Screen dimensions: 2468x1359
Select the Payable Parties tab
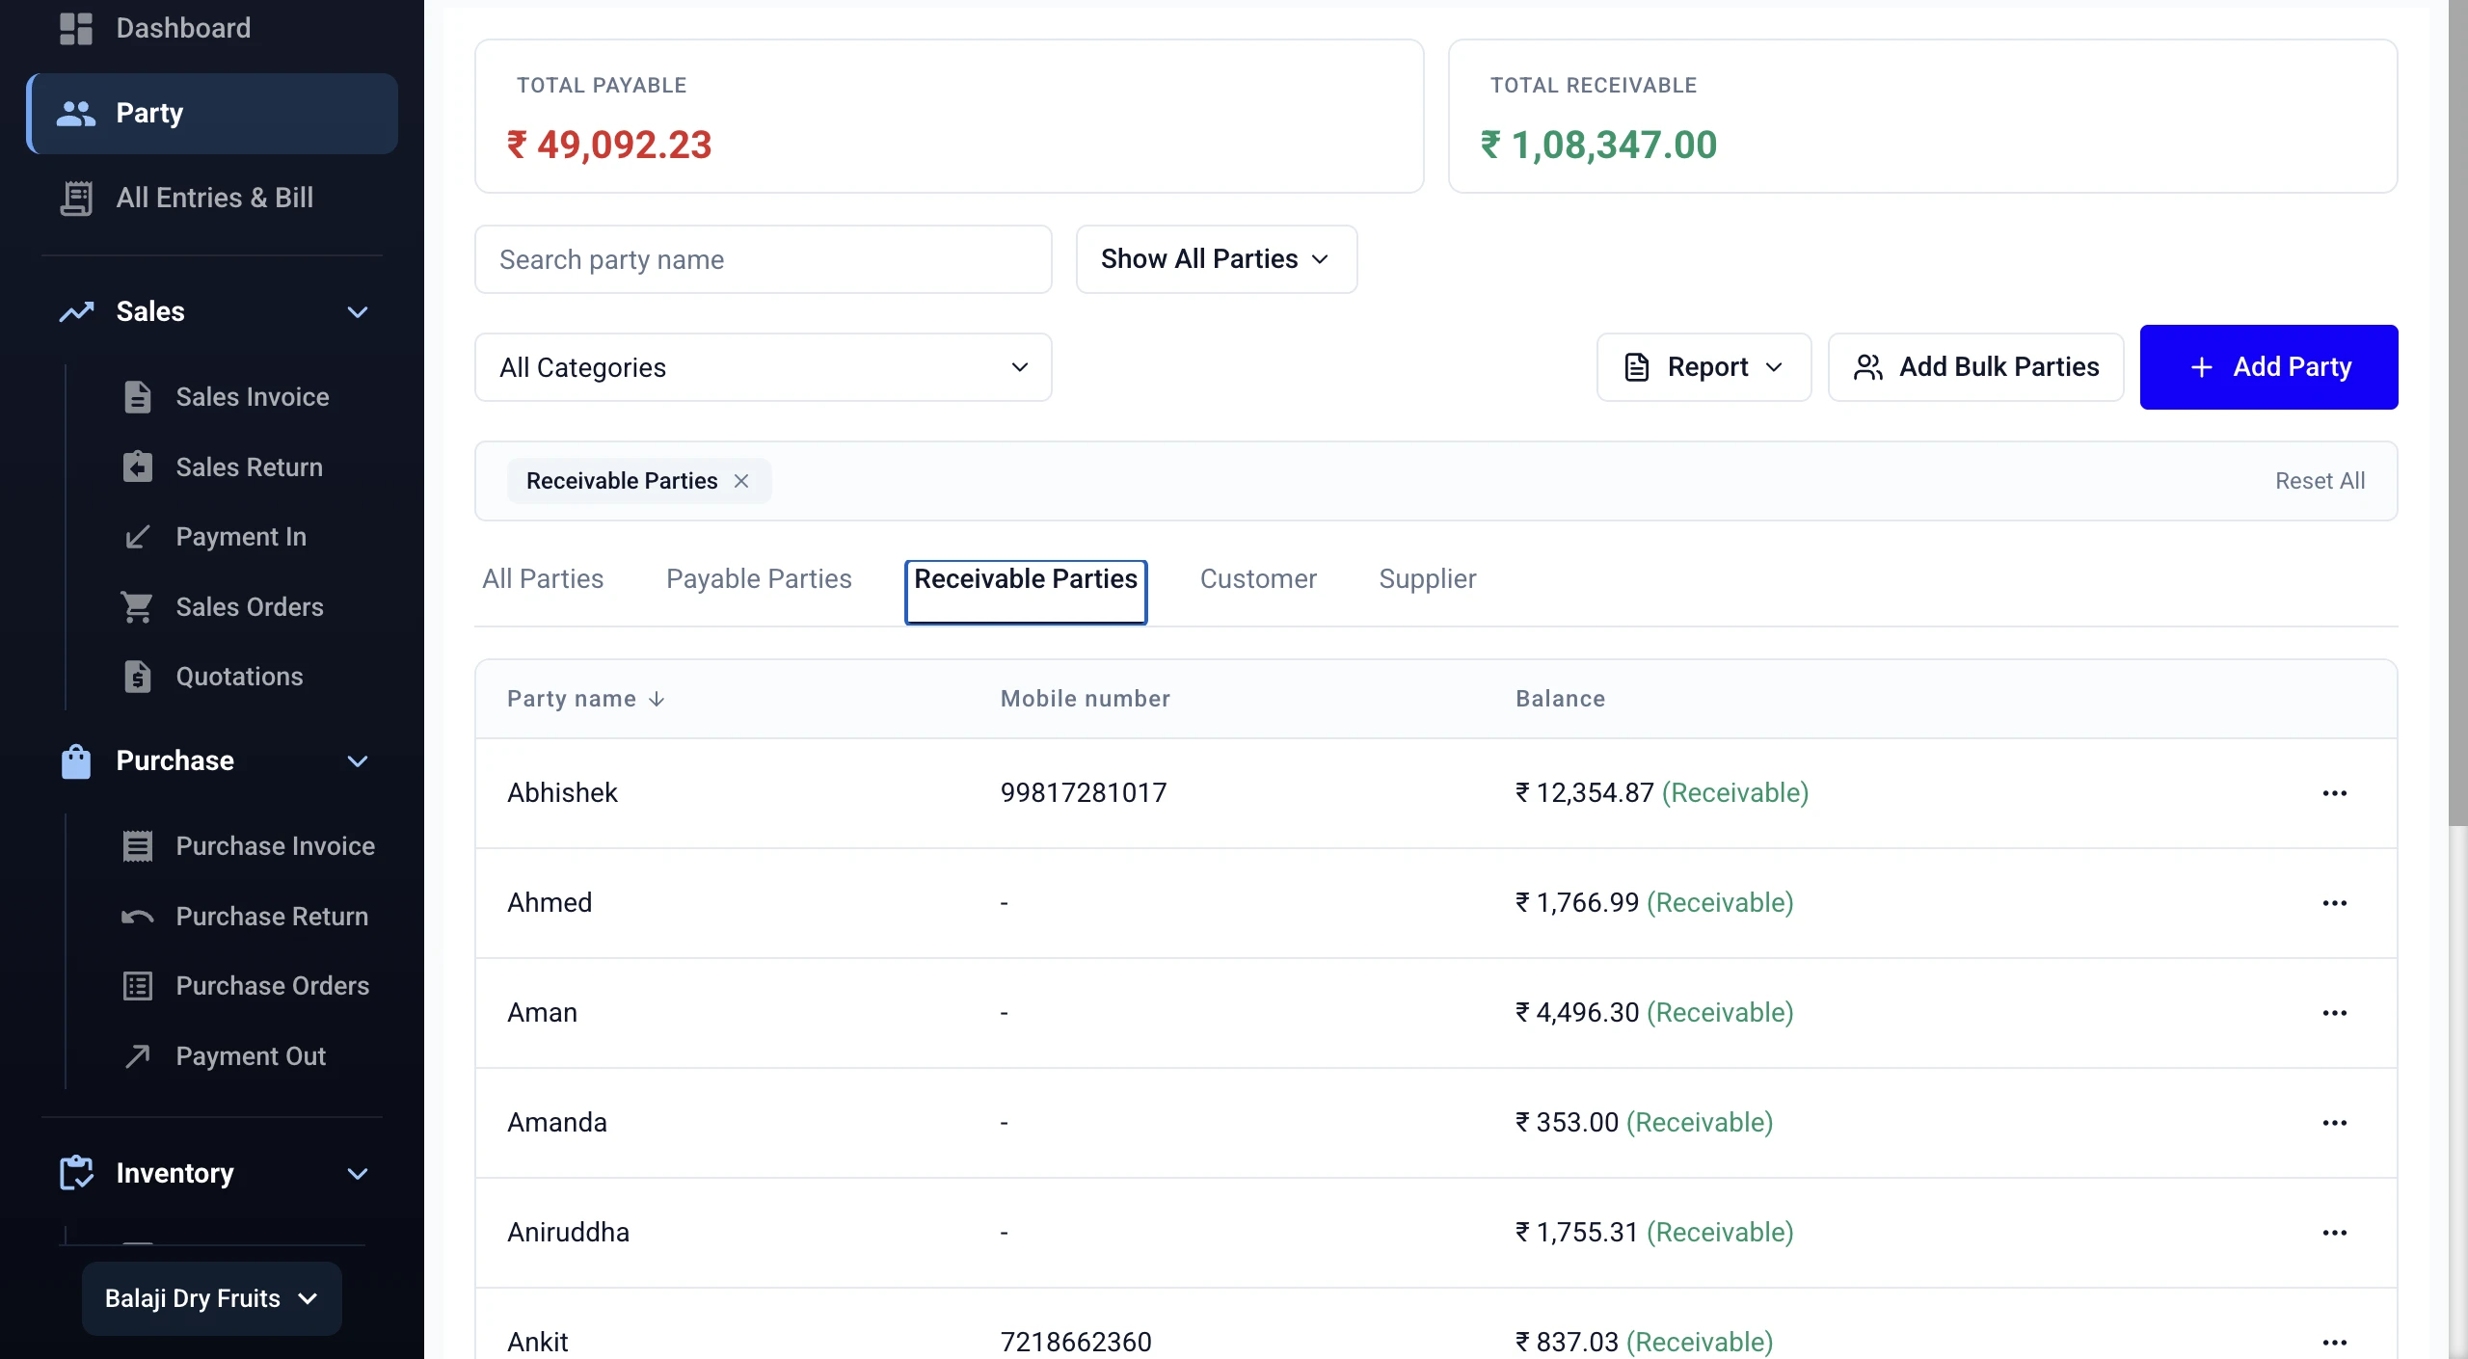(759, 578)
